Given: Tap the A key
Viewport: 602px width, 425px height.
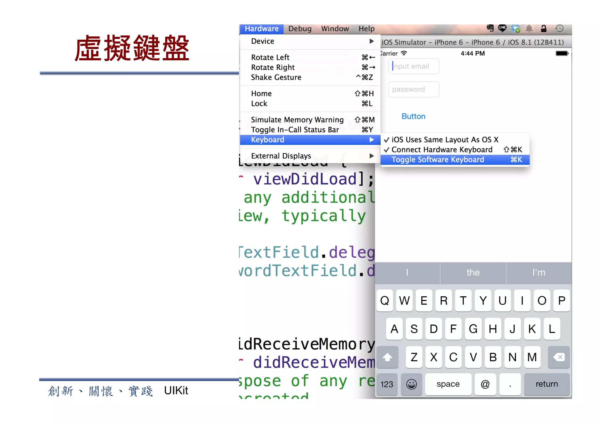Looking at the screenshot, I should click(x=394, y=329).
